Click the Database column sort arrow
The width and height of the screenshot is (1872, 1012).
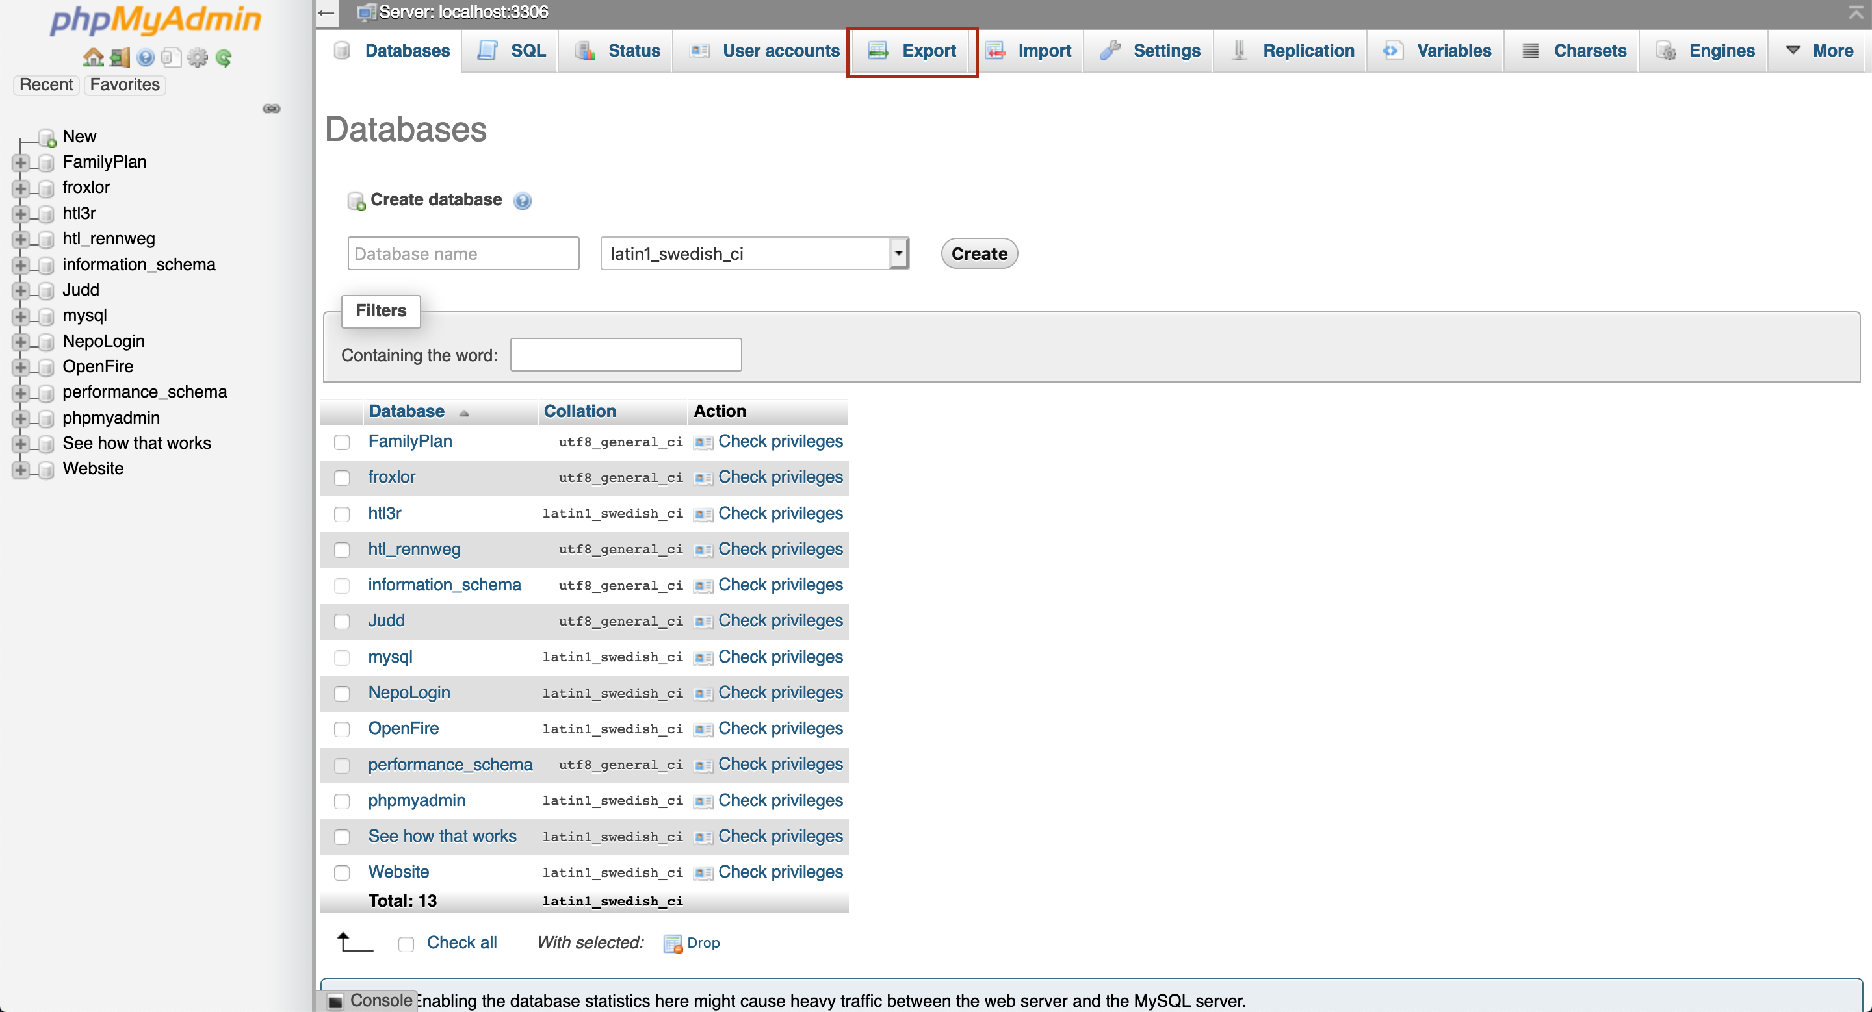463,413
